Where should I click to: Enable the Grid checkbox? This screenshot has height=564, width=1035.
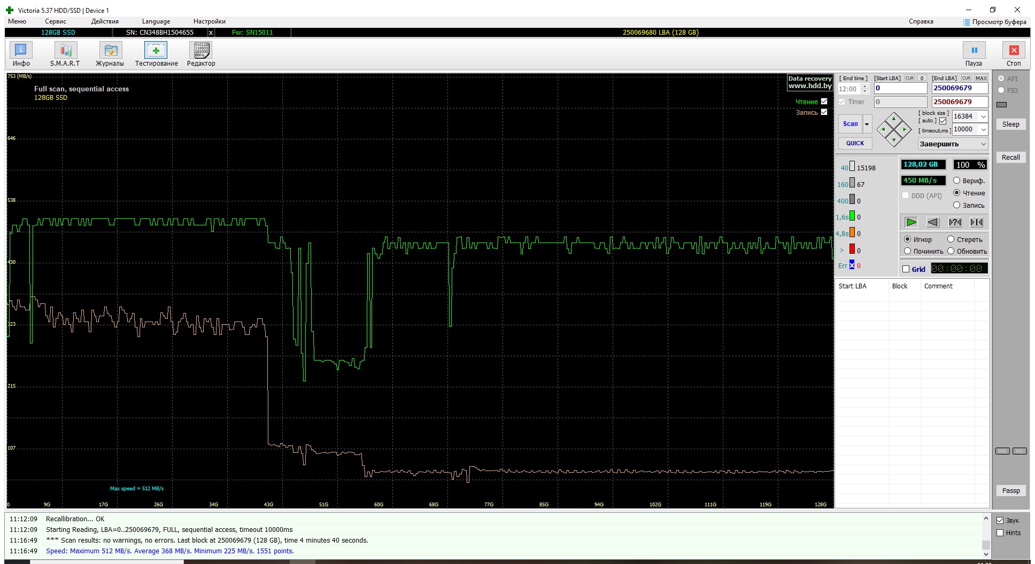coord(906,269)
